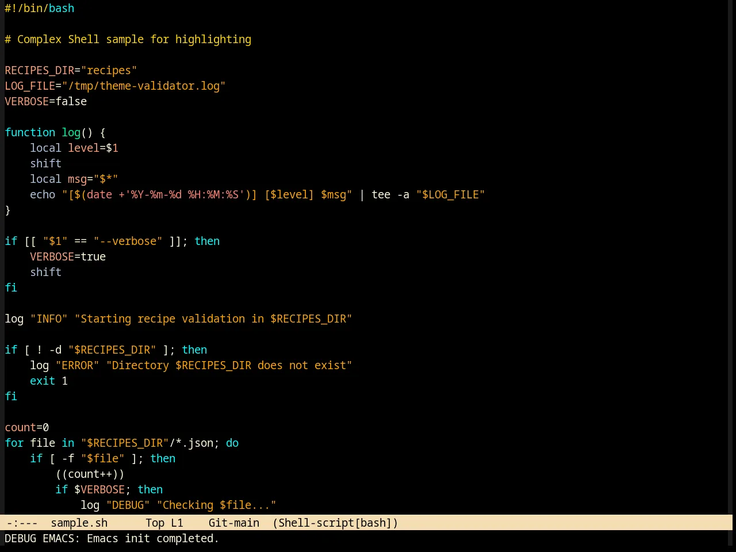Click the "if $VERBOSE; then" line

pyautogui.click(x=109, y=489)
